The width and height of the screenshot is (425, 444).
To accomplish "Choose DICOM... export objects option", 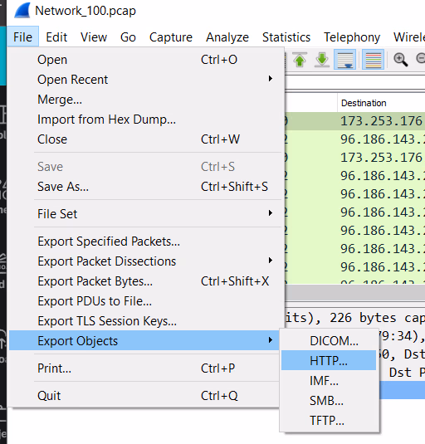I will tap(329, 340).
